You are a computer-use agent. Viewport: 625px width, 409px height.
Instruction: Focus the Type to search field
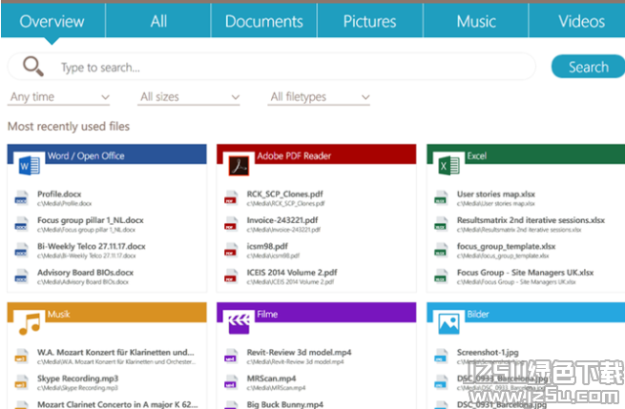pos(272,67)
